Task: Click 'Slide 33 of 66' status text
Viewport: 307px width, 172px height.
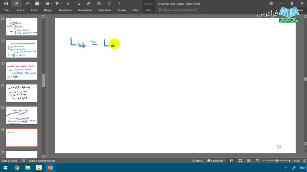Action: click(9, 161)
